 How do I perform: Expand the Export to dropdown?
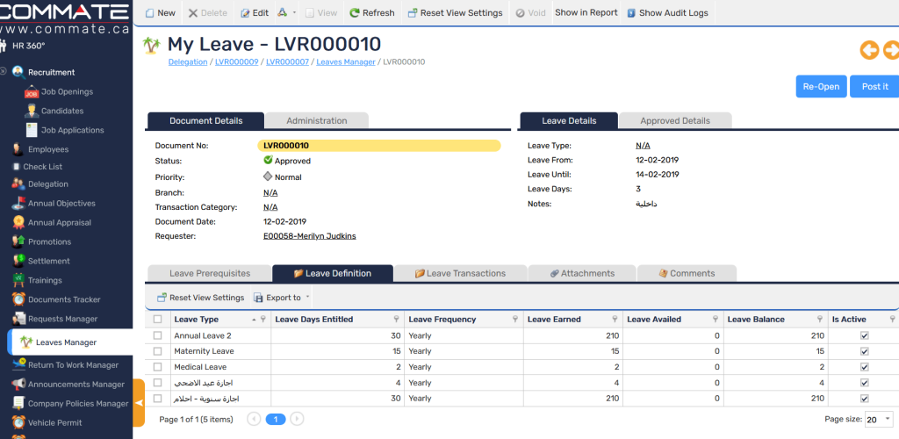pyautogui.click(x=307, y=298)
